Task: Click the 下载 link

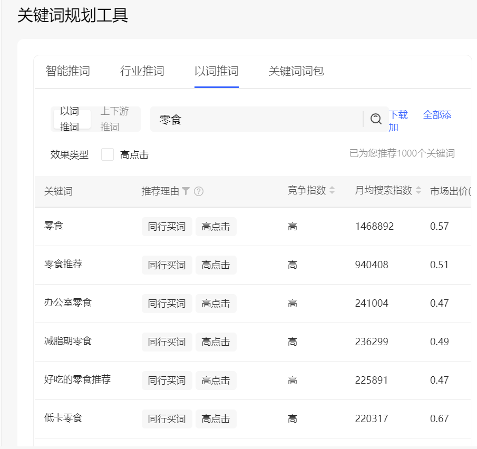Action: point(398,115)
